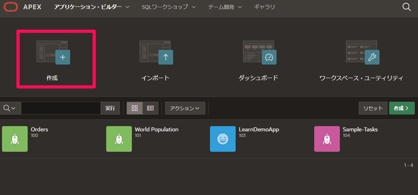Click the World Population rocket icon

coord(119,139)
